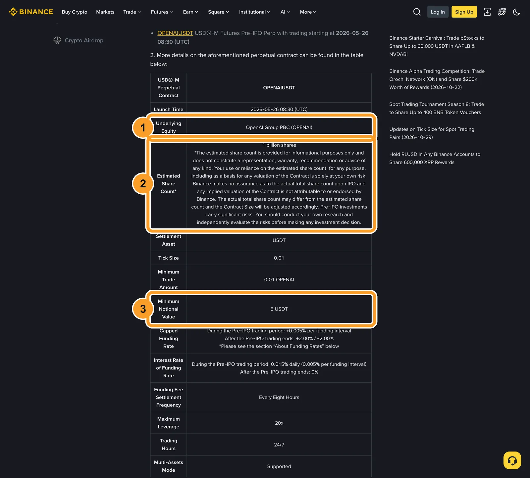Open the OPENAIUSDT hyperlink

(175, 33)
